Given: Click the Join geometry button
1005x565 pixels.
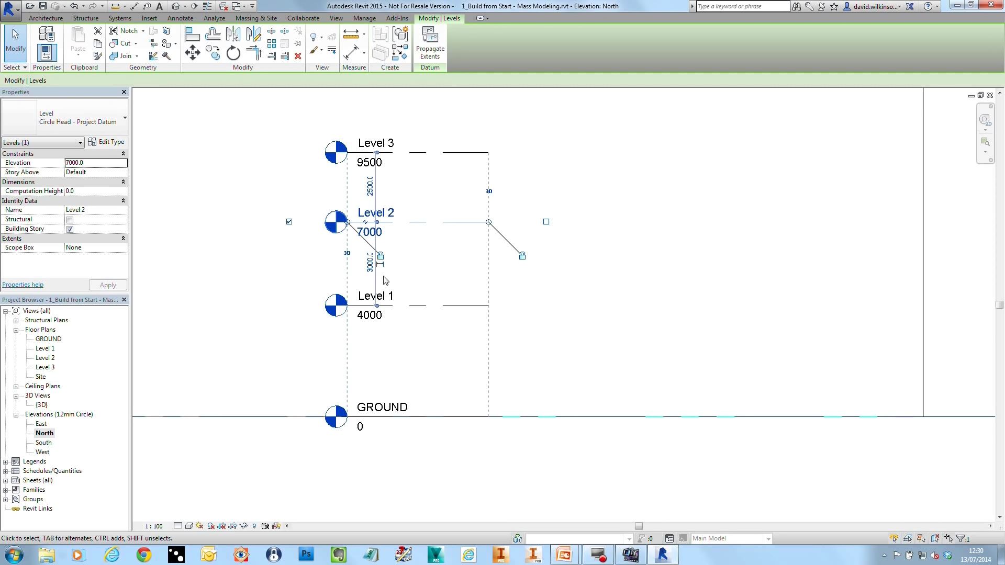Looking at the screenshot, I should [x=121, y=56].
